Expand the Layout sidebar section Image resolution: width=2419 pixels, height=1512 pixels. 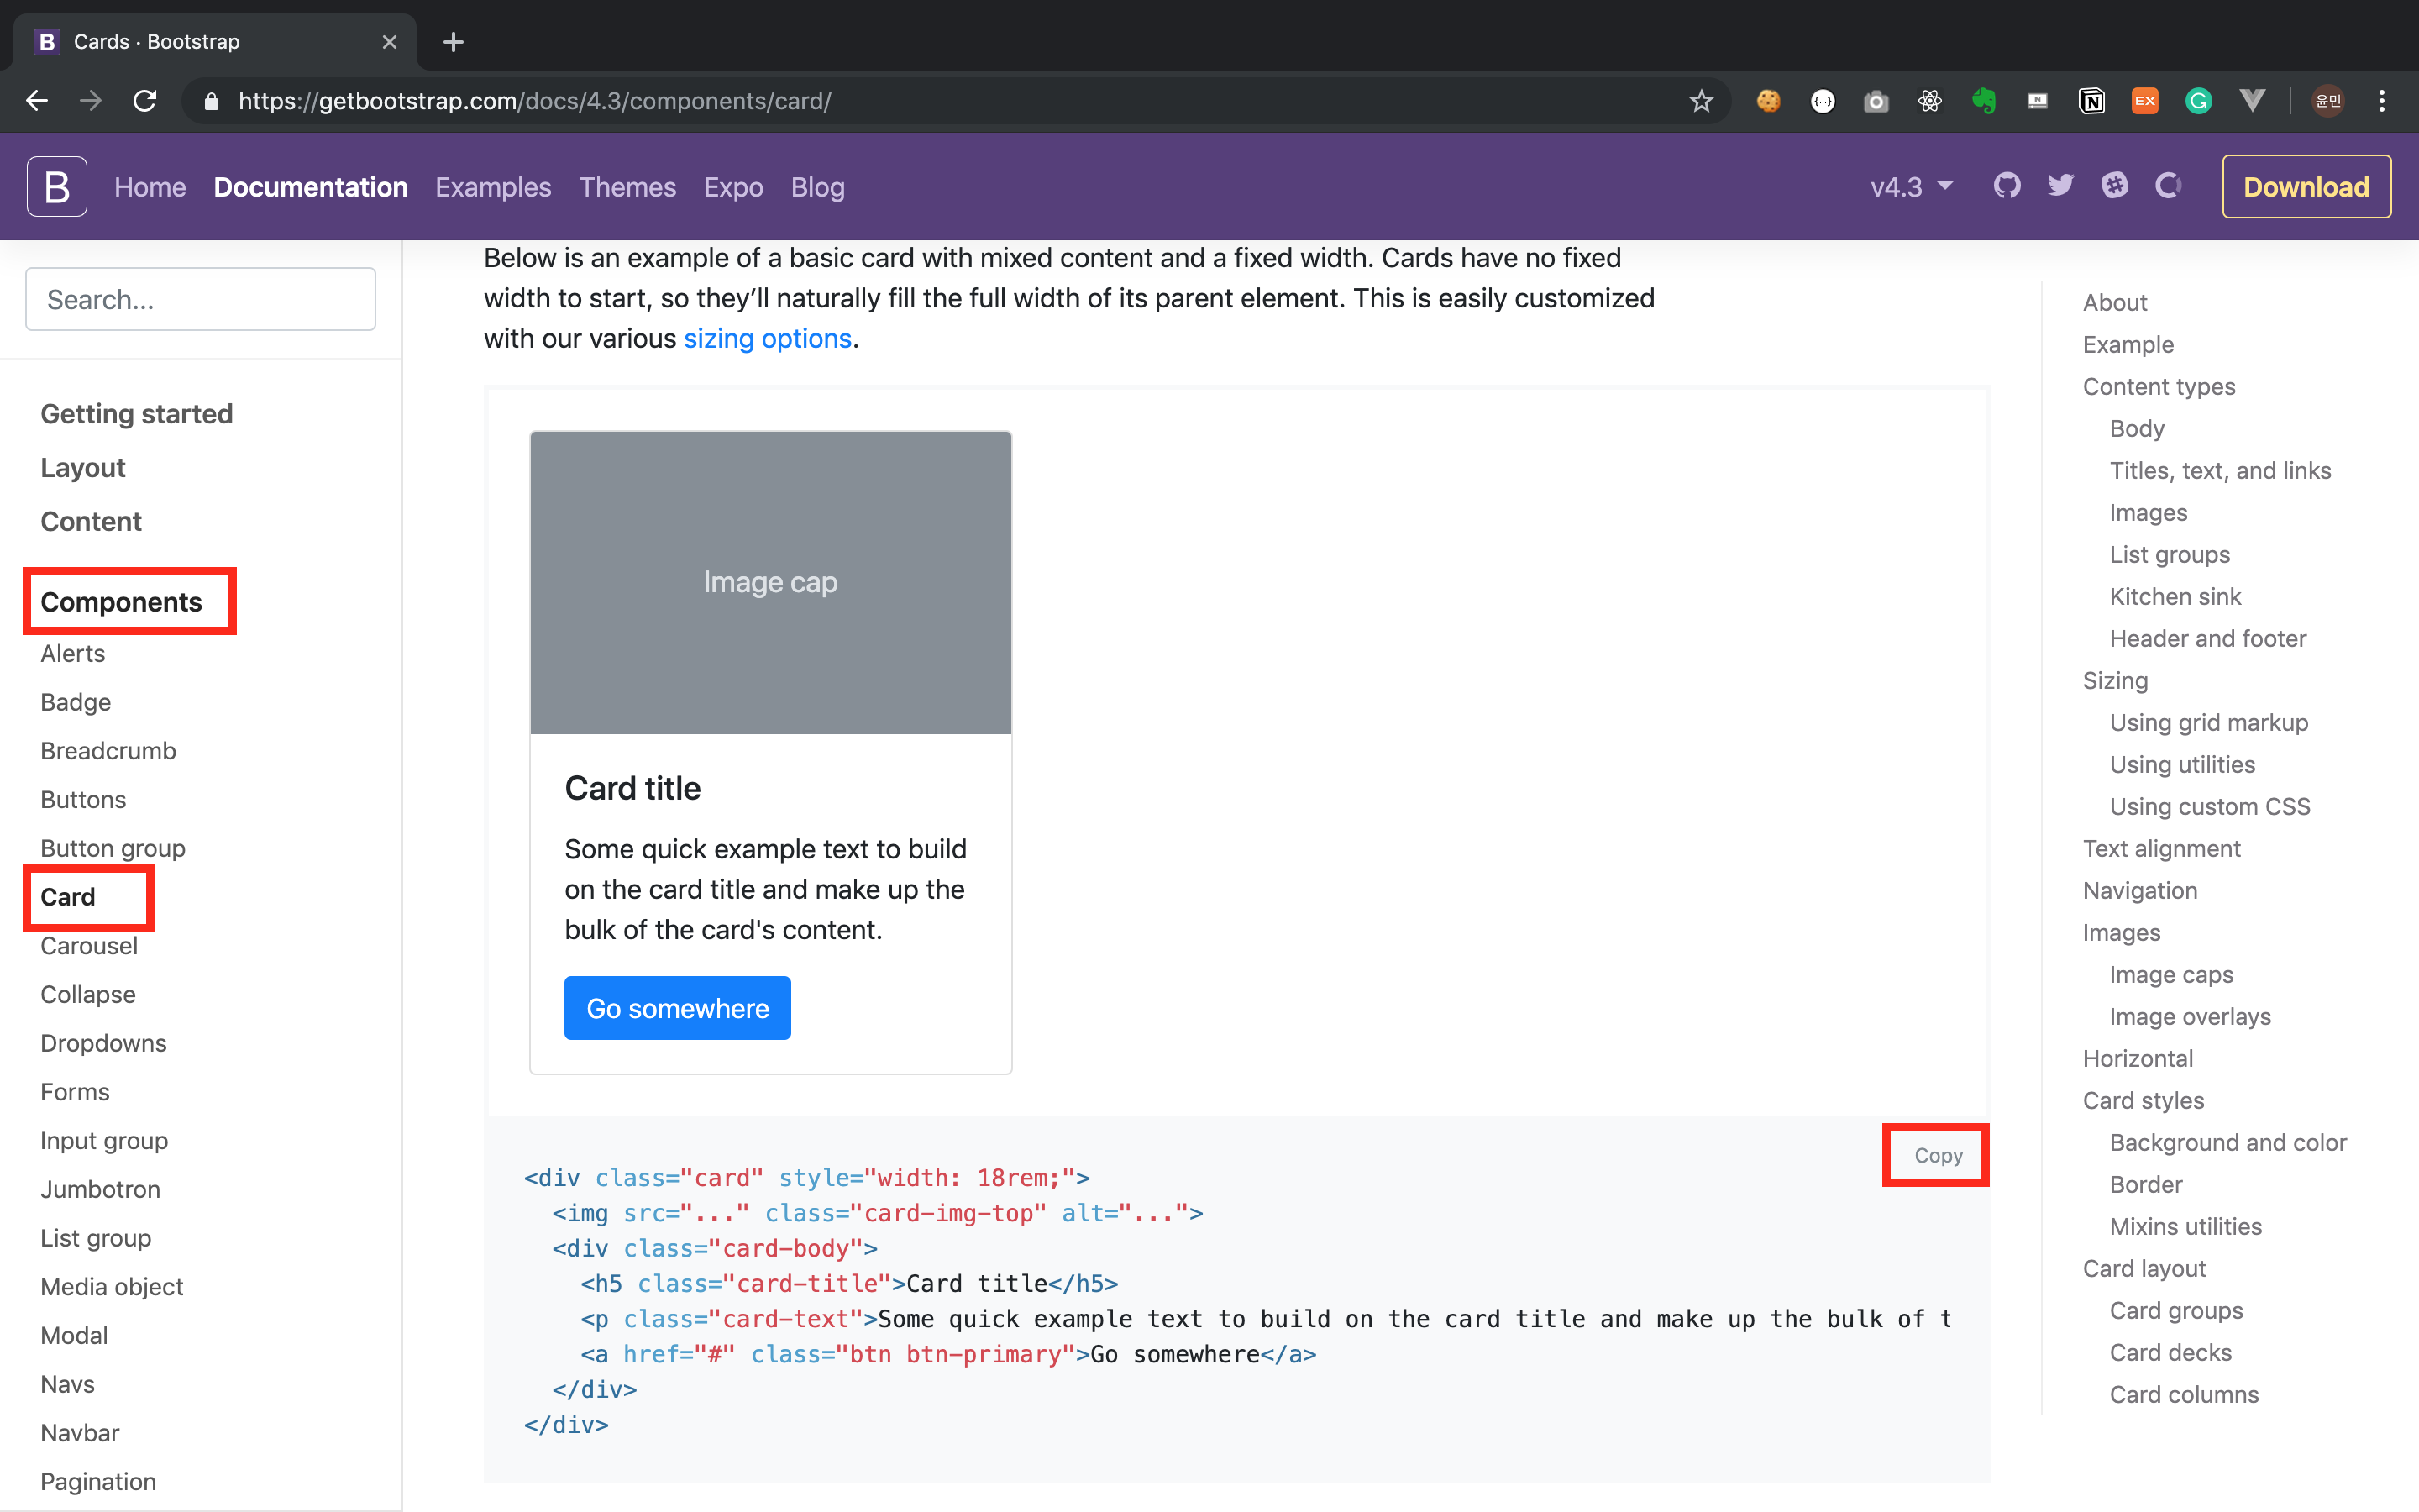(x=83, y=468)
